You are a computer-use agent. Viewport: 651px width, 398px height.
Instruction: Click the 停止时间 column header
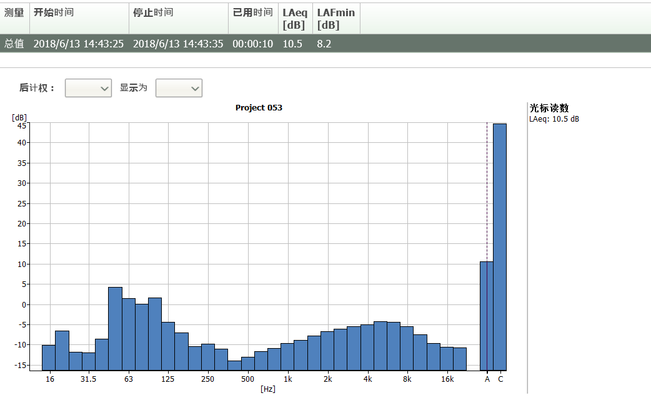click(178, 13)
